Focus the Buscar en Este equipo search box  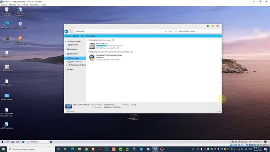pyautogui.click(x=197, y=31)
